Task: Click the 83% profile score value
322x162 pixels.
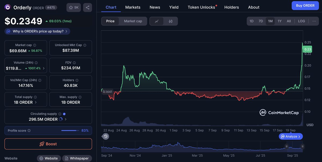Action: (x=85, y=131)
